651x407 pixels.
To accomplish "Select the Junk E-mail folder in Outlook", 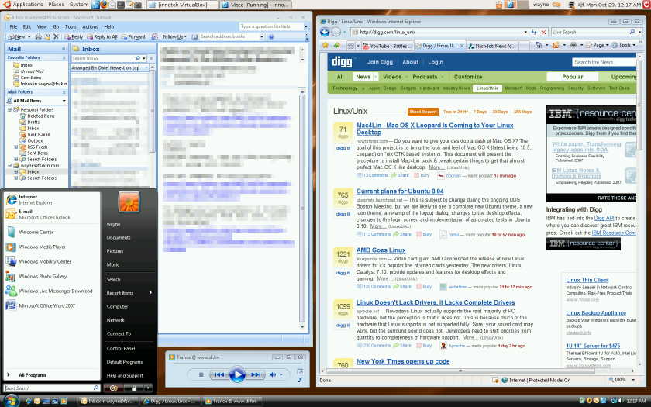I will point(38,135).
